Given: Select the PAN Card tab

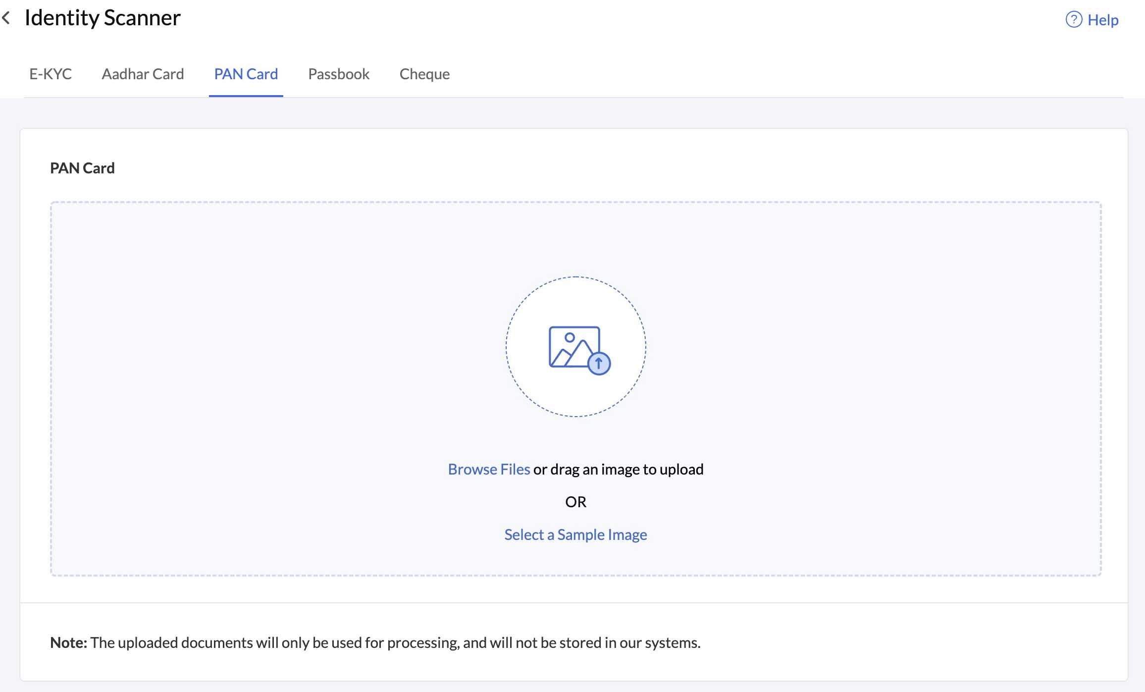Looking at the screenshot, I should coord(246,74).
